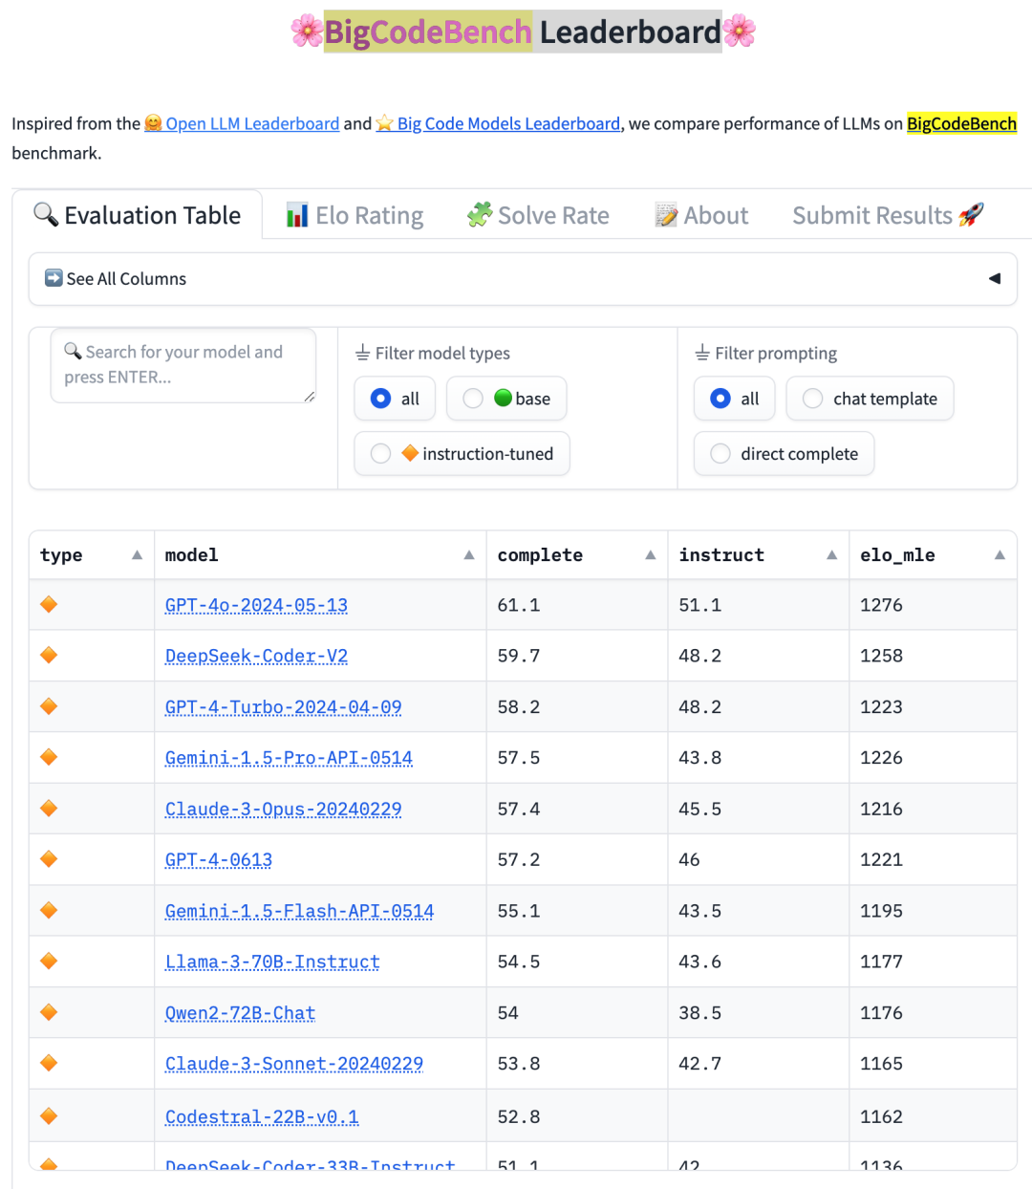Click the memo icon beside About

(x=666, y=215)
